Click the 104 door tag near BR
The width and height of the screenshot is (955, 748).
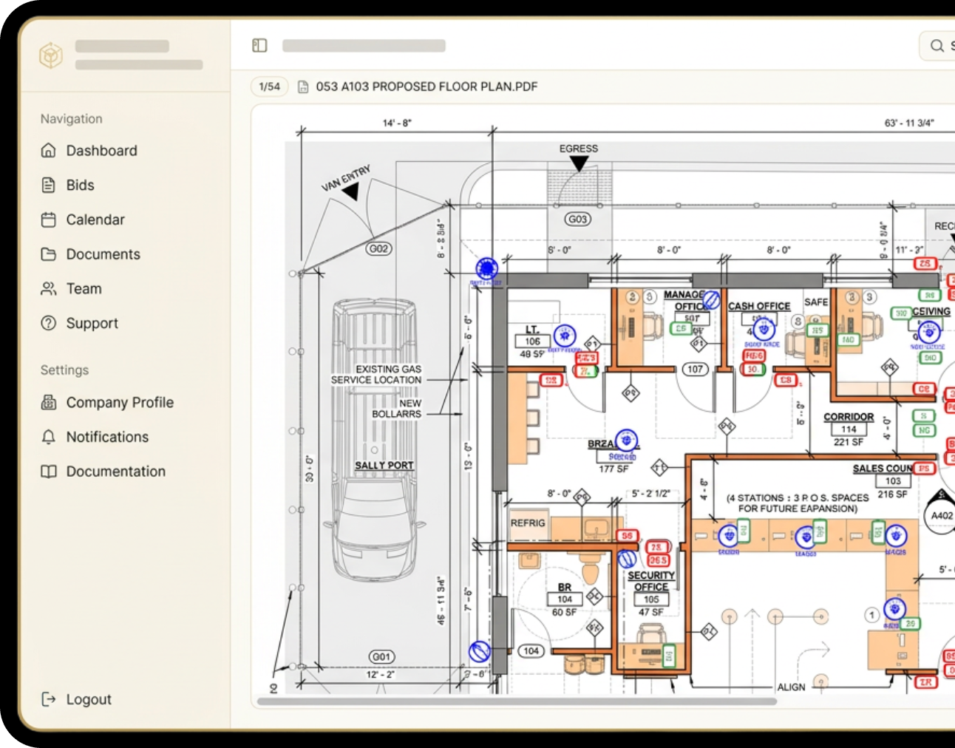click(531, 651)
